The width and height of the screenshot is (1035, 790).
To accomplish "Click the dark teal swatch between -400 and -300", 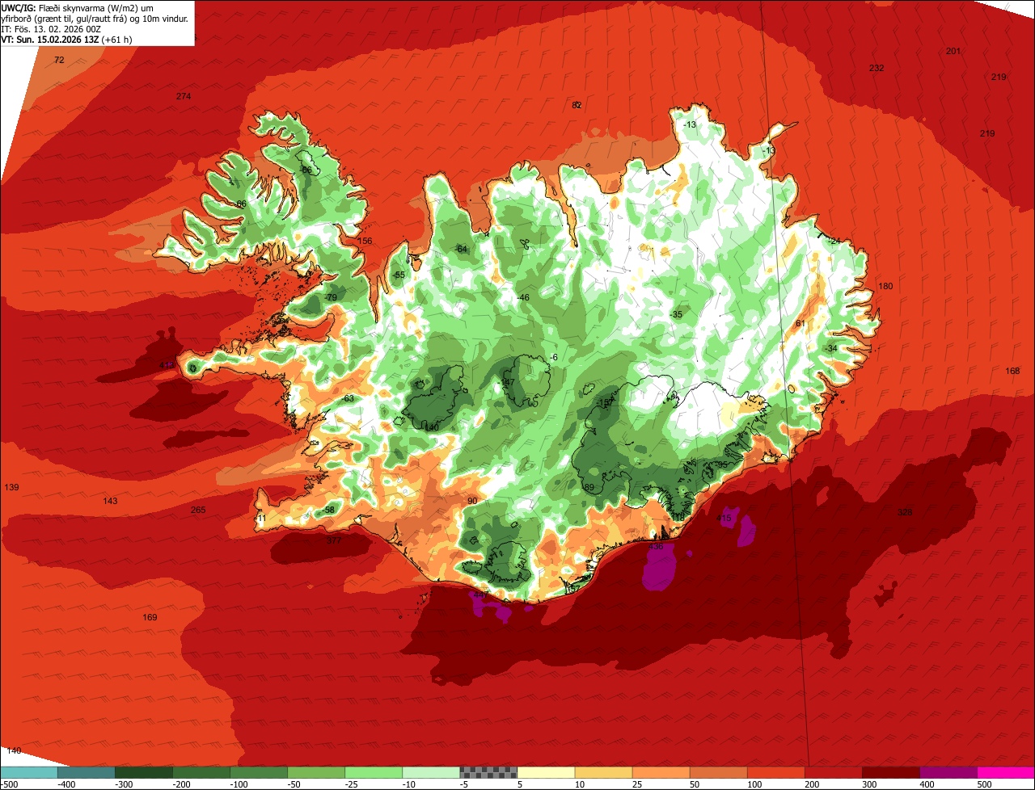I will pos(87,772).
